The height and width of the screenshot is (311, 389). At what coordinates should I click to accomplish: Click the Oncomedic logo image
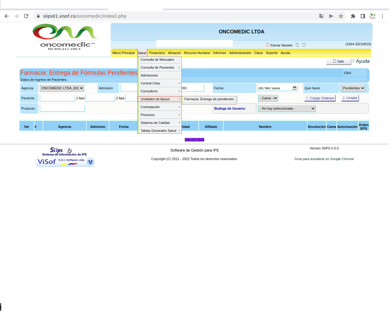(x=65, y=37)
